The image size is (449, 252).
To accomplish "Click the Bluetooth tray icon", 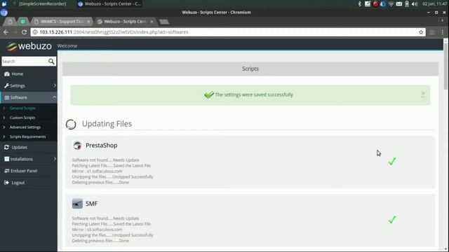I will [360, 3].
